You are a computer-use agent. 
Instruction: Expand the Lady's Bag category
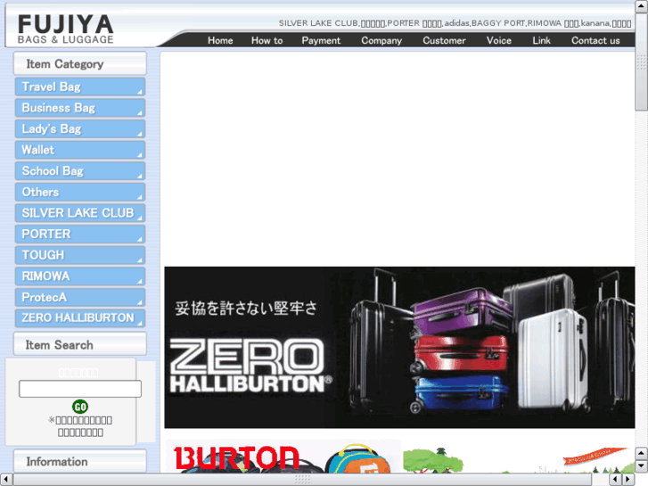80,129
